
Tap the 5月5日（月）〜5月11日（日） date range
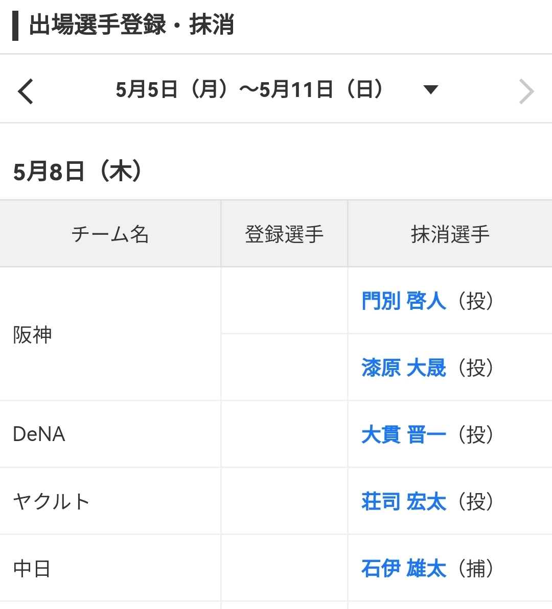tap(249, 90)
